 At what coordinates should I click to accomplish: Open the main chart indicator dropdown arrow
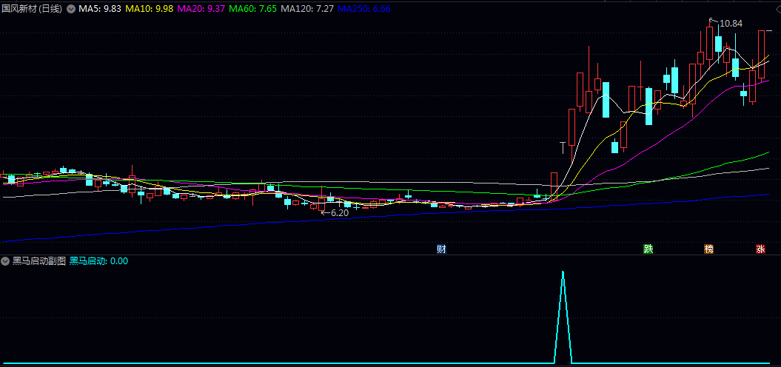(x=71, y=9)
